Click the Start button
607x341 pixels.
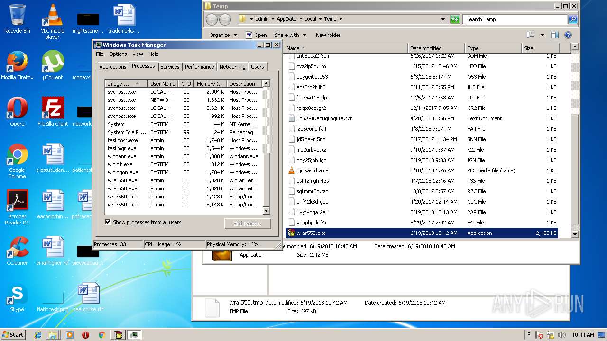[13, 335]
